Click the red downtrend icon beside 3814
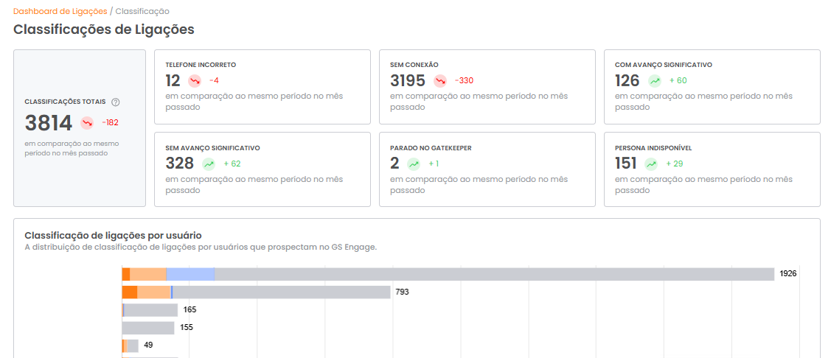 click(87, 123)
